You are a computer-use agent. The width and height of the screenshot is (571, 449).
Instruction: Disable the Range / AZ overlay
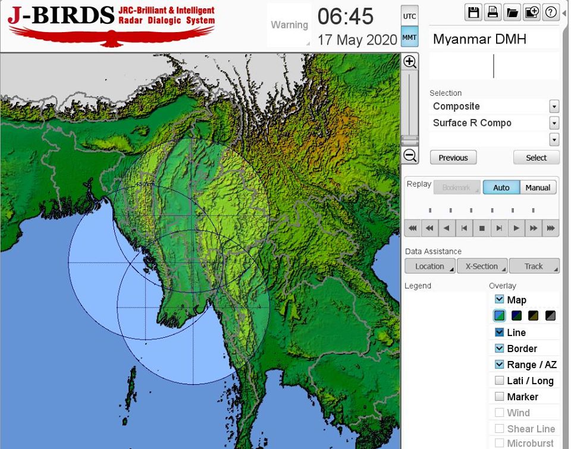pyautogui.click(x=500, y=365)
